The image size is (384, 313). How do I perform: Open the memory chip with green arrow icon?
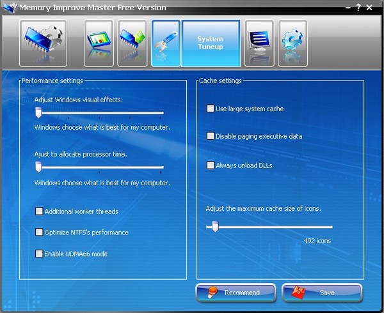[x=132, y=43]
